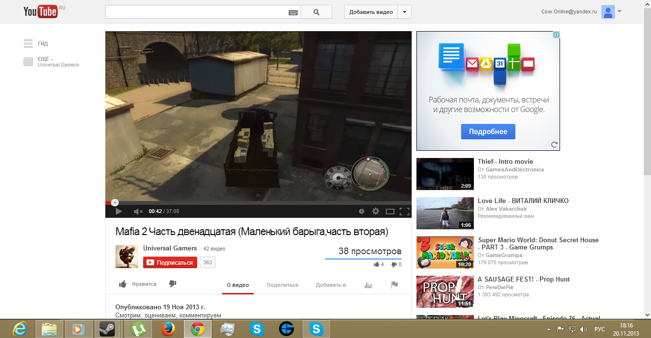Click the 363 subscriber count
Screen dimensions: 651x338
click(x=207, y=262)
